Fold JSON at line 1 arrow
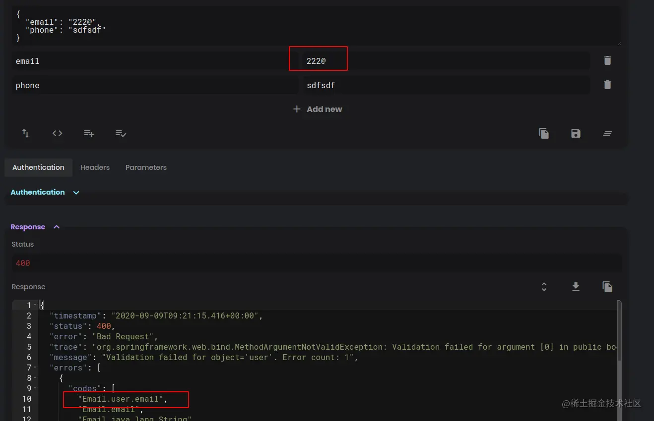Image resolution: width=654 pixels, height=421 pixels. 35,305
